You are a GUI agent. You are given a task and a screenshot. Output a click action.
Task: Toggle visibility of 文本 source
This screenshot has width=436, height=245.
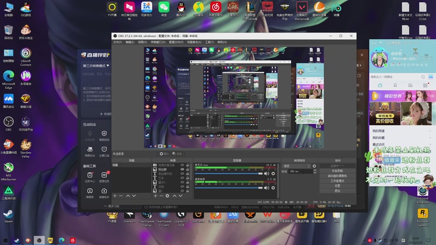click(x=183, y=178)
